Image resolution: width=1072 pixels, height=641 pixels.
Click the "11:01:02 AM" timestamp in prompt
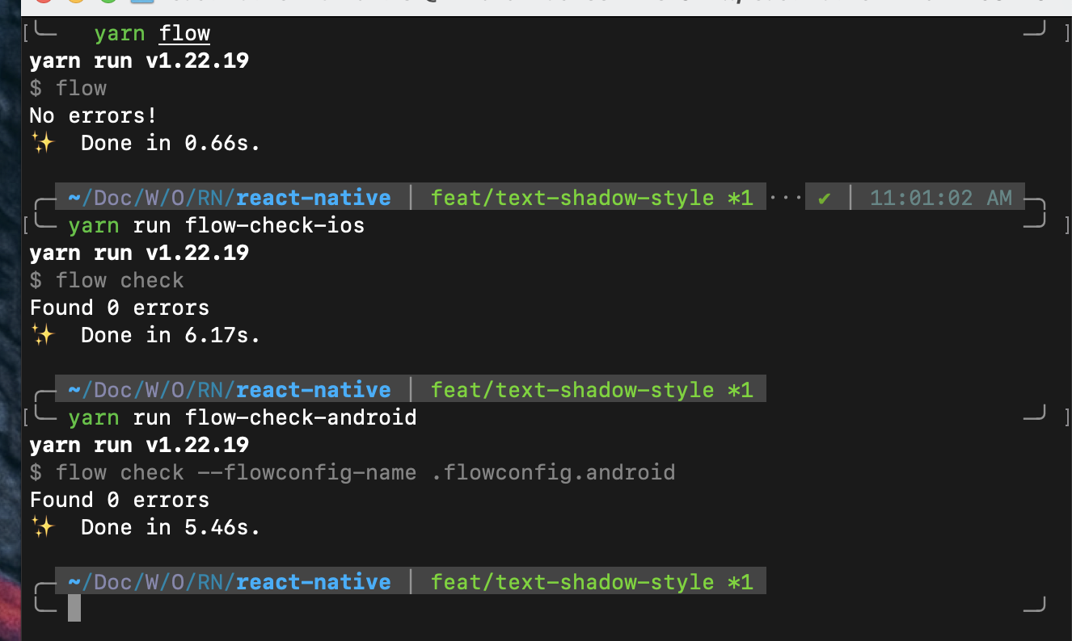[941, 198]
